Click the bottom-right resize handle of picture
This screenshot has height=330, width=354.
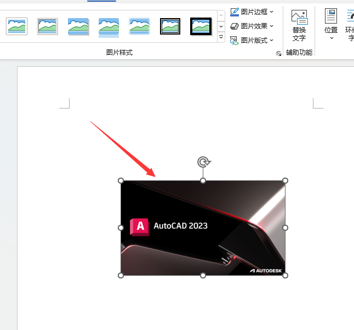[285, 275]
